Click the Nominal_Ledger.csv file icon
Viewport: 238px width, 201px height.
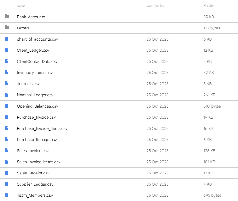click(x=7, y=95)
